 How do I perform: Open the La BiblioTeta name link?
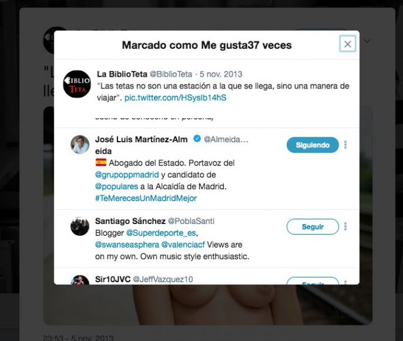click(x=122, y=74)
